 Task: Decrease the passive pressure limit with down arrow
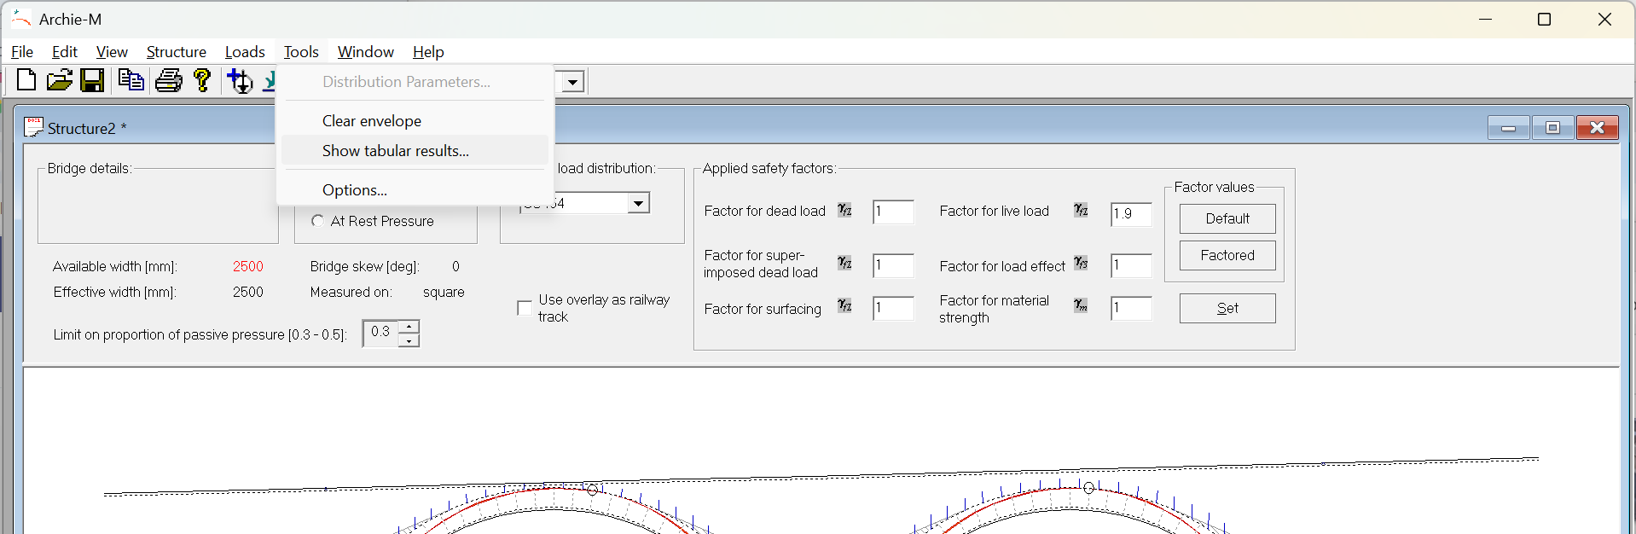tap(409, 340)
